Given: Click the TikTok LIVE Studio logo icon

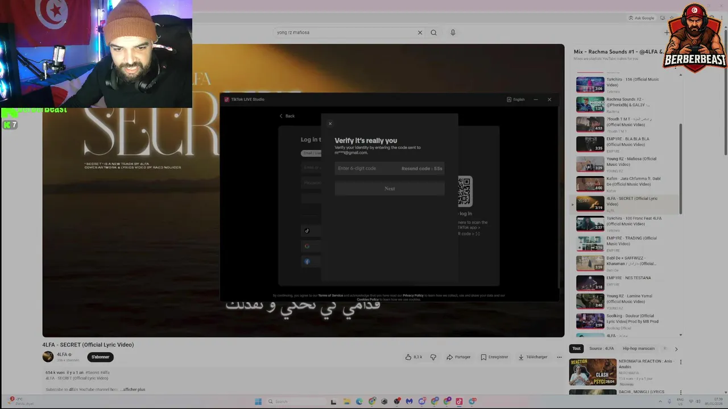Looking at the screenshot, I should (226, 99).
